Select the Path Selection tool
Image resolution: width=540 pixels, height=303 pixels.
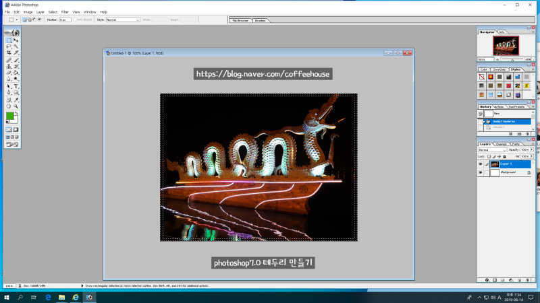point(9,86)
